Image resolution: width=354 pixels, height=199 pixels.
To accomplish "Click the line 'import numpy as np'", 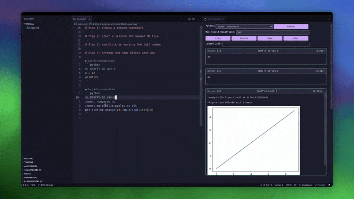I will [x=100, y=102].
